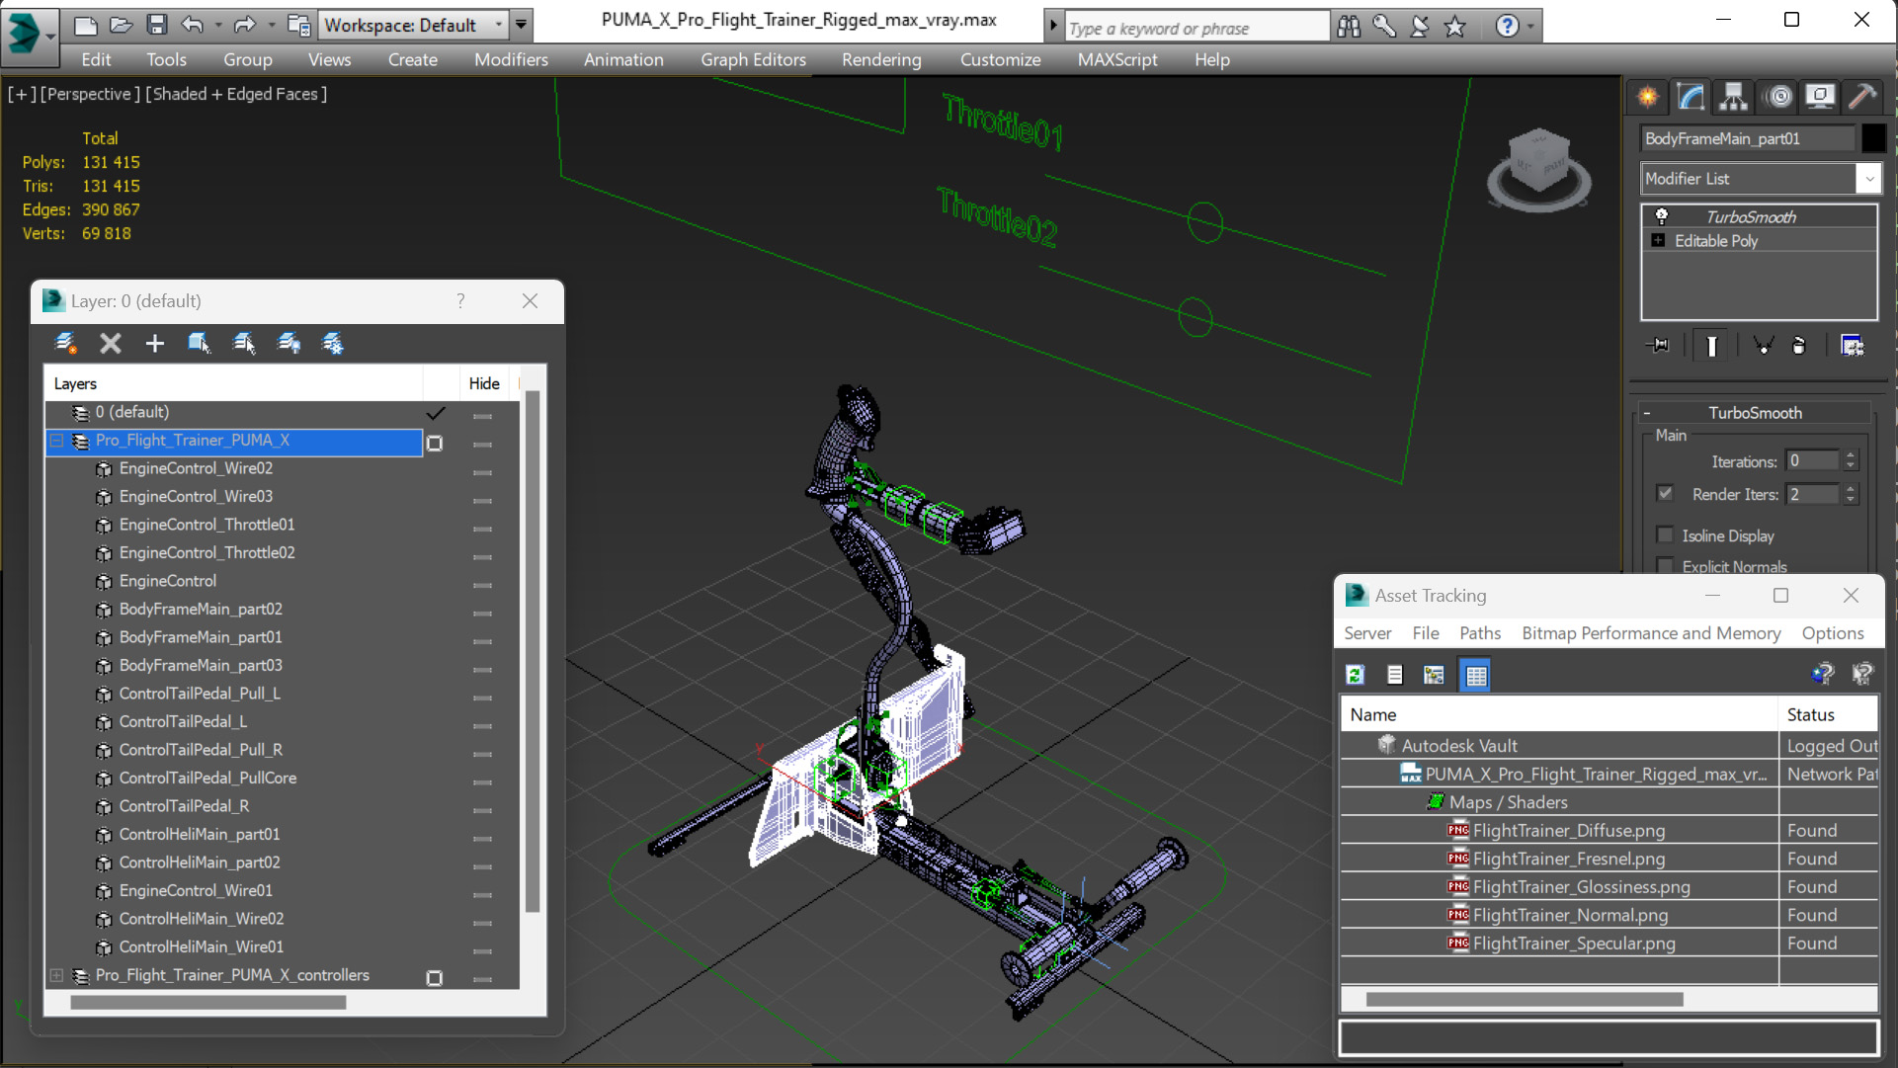Click Remove Modifier trash icon

pyautogui.click(x=1798, y=346)
